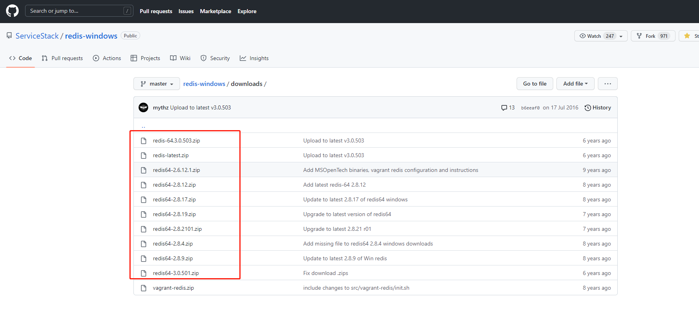Click file icon beside redis64-2.6.12.1.zip
699x310 pixels.
[143, 170]
